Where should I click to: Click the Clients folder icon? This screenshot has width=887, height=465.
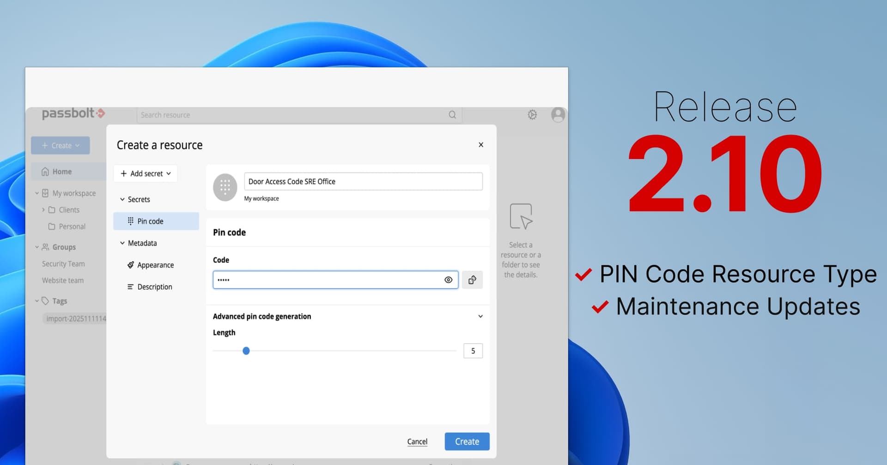(x=52, y=210)
